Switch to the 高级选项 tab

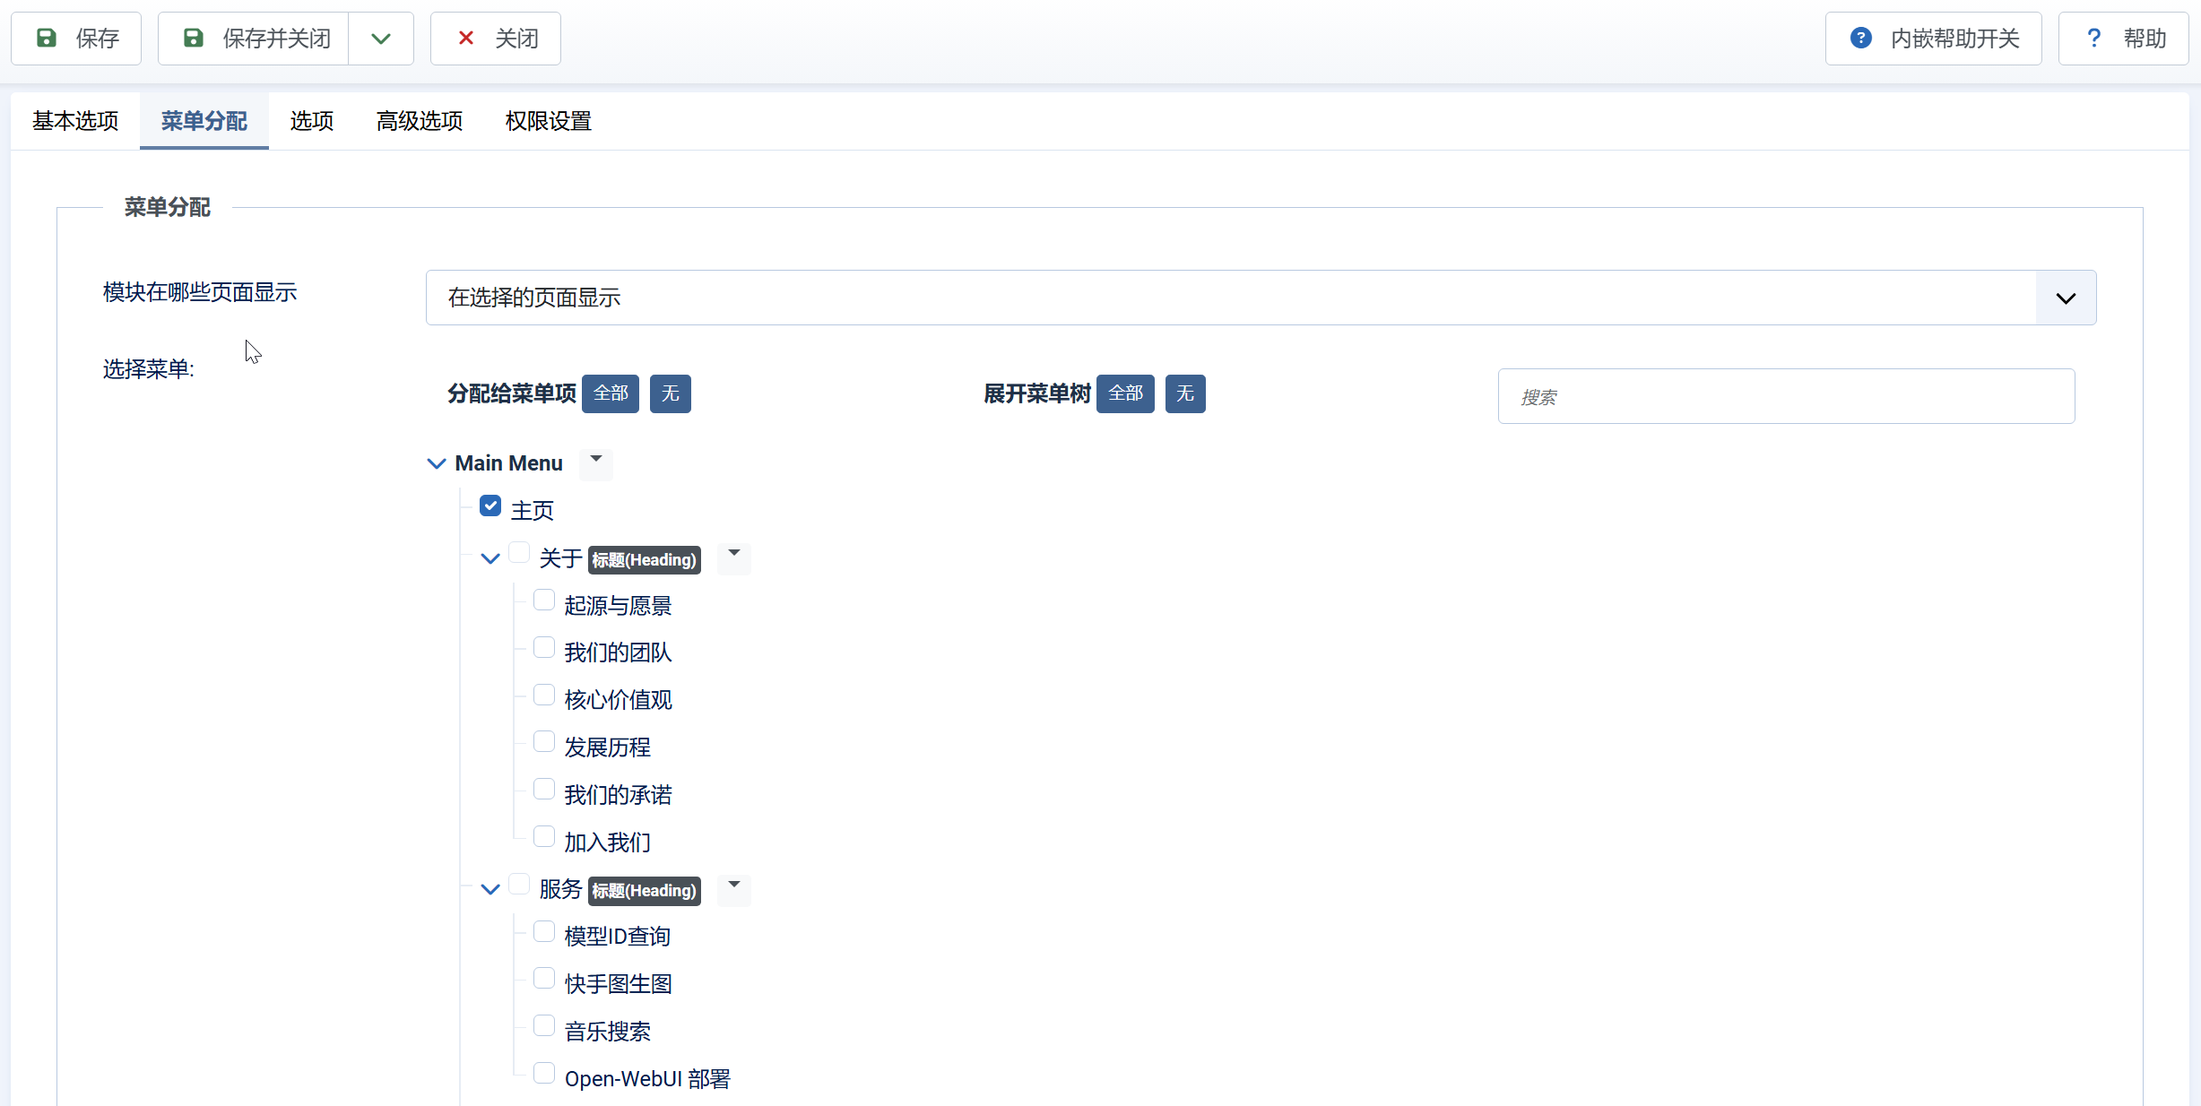pos(420,121)
